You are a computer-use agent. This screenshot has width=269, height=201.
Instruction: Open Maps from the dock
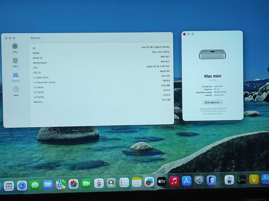point(60,184)
